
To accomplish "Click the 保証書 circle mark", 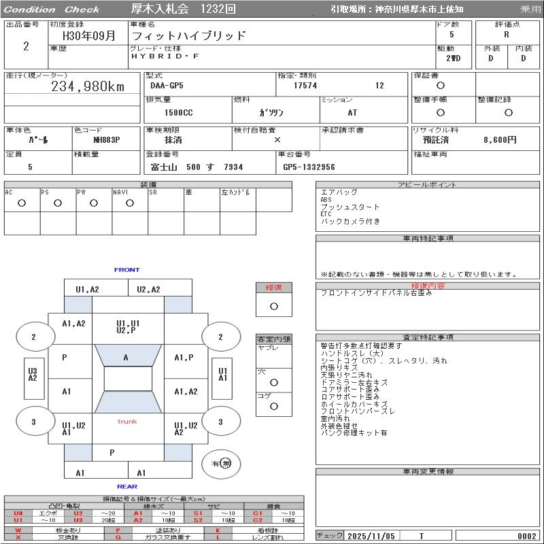I will pyautogui.click(x=441, y=86).
